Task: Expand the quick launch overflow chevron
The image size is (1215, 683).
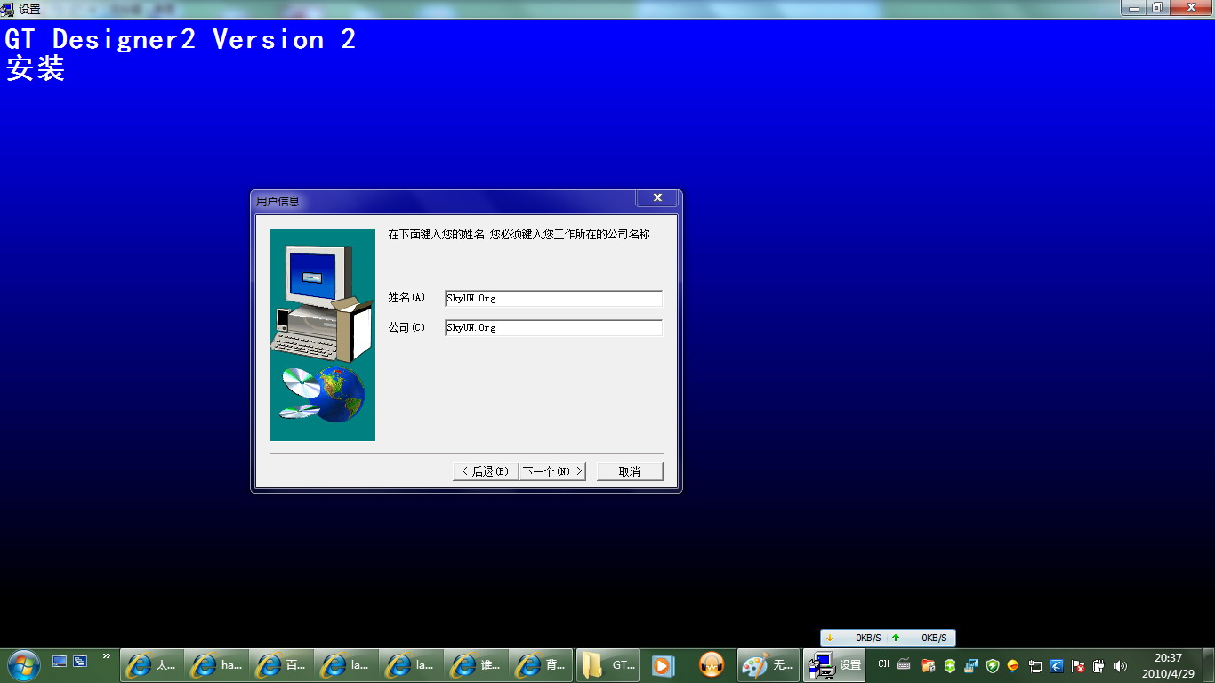Action: 107,657
